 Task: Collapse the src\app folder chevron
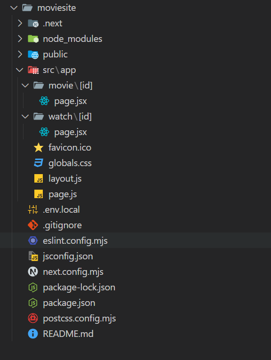[20, 70]
